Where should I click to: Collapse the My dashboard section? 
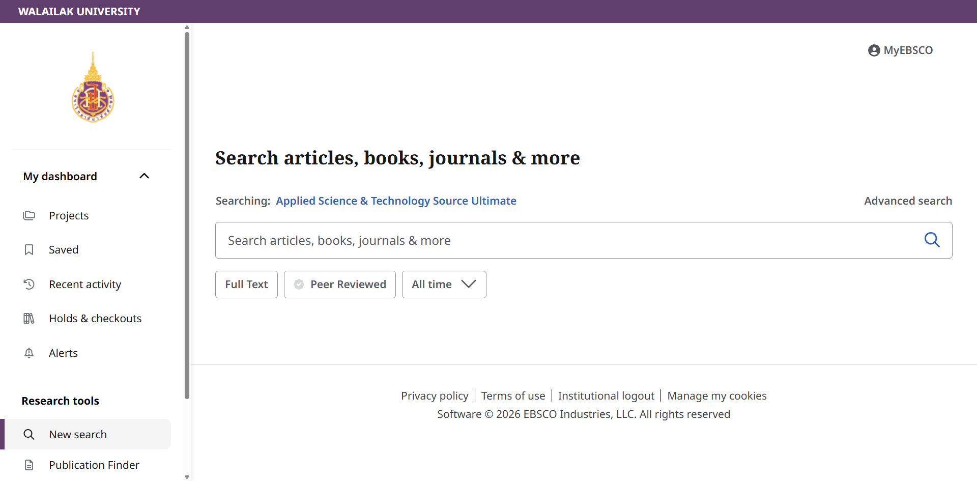click(144, 176)
